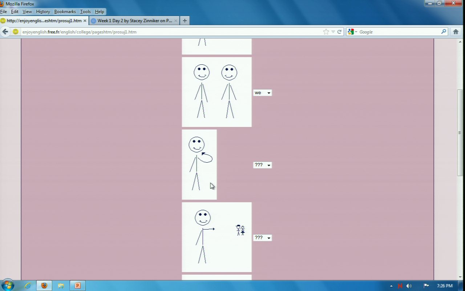This screenshot has height=291, width=465.
Task: Click the Reload page icon
Action: [339, 32]
